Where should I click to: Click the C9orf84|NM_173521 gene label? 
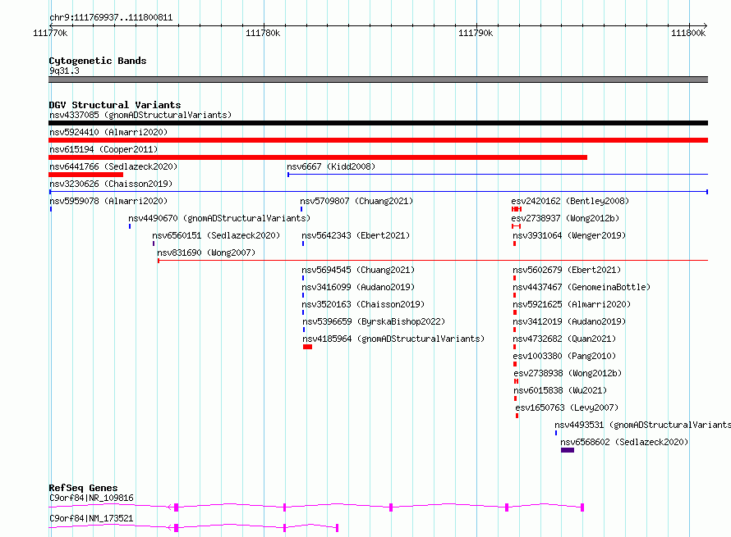(91, 518)
